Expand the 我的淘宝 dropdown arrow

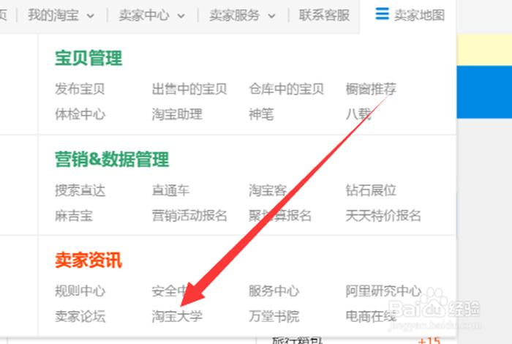pos(91,15)
